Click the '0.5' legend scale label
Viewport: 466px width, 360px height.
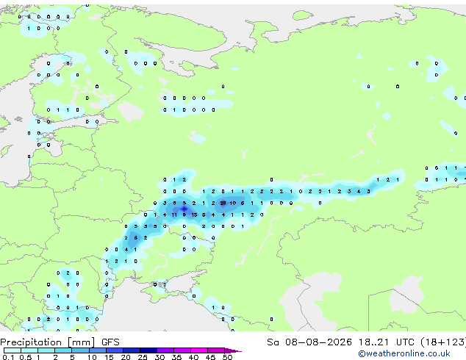(26, 357)
